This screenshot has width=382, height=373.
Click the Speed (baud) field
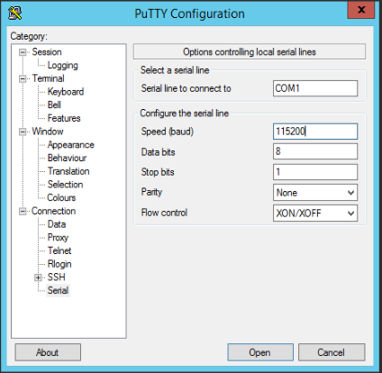pyautogui.click(x=315, y=132)
